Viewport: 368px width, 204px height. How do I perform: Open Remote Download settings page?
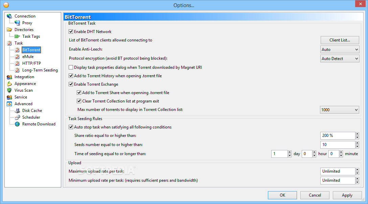click(x=39, y=124)
